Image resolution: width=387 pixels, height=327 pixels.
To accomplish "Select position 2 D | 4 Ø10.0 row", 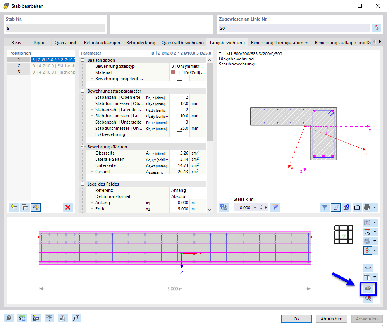I will tap(41, 66).
